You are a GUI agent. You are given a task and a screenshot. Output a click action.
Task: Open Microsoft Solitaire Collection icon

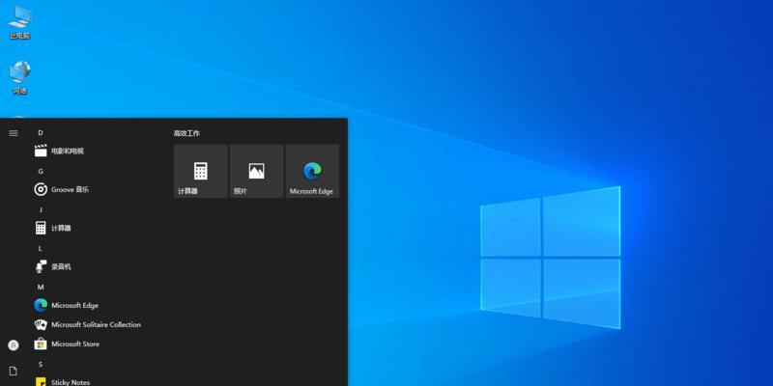[x=41, y=324]
